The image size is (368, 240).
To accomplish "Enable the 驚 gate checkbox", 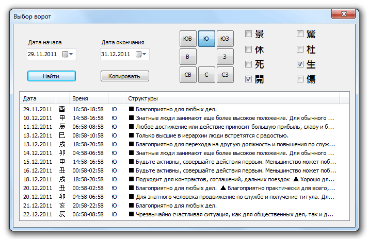I will tap(300, 34).
